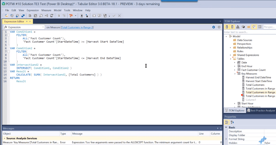The image size is (276, 145).
Task: Collapse the Key Measures table
Action: tap(235, 74)
